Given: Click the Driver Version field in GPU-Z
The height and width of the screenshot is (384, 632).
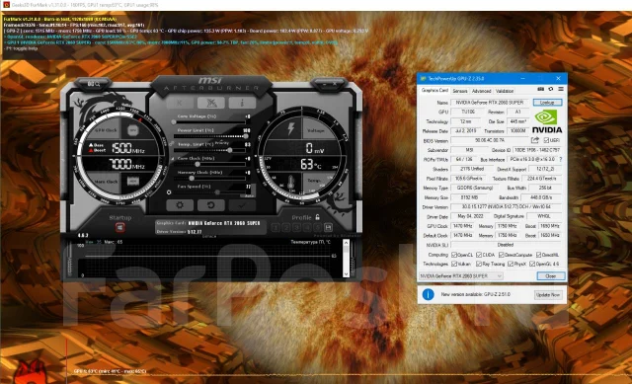Looking at the screenshot, I should [x=507, y=207].
